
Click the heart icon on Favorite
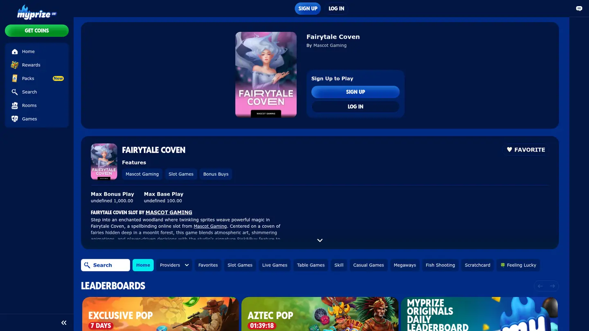point(509,150)
